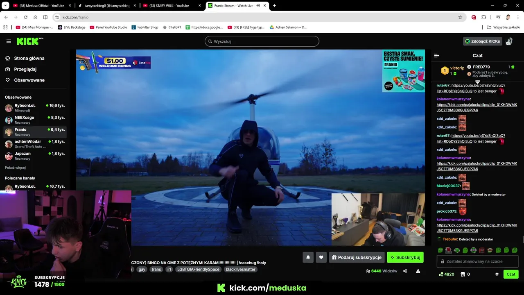This screenshot has width=524, height=295.
Task: Click the green Czat send button
Action: [511, 274]
